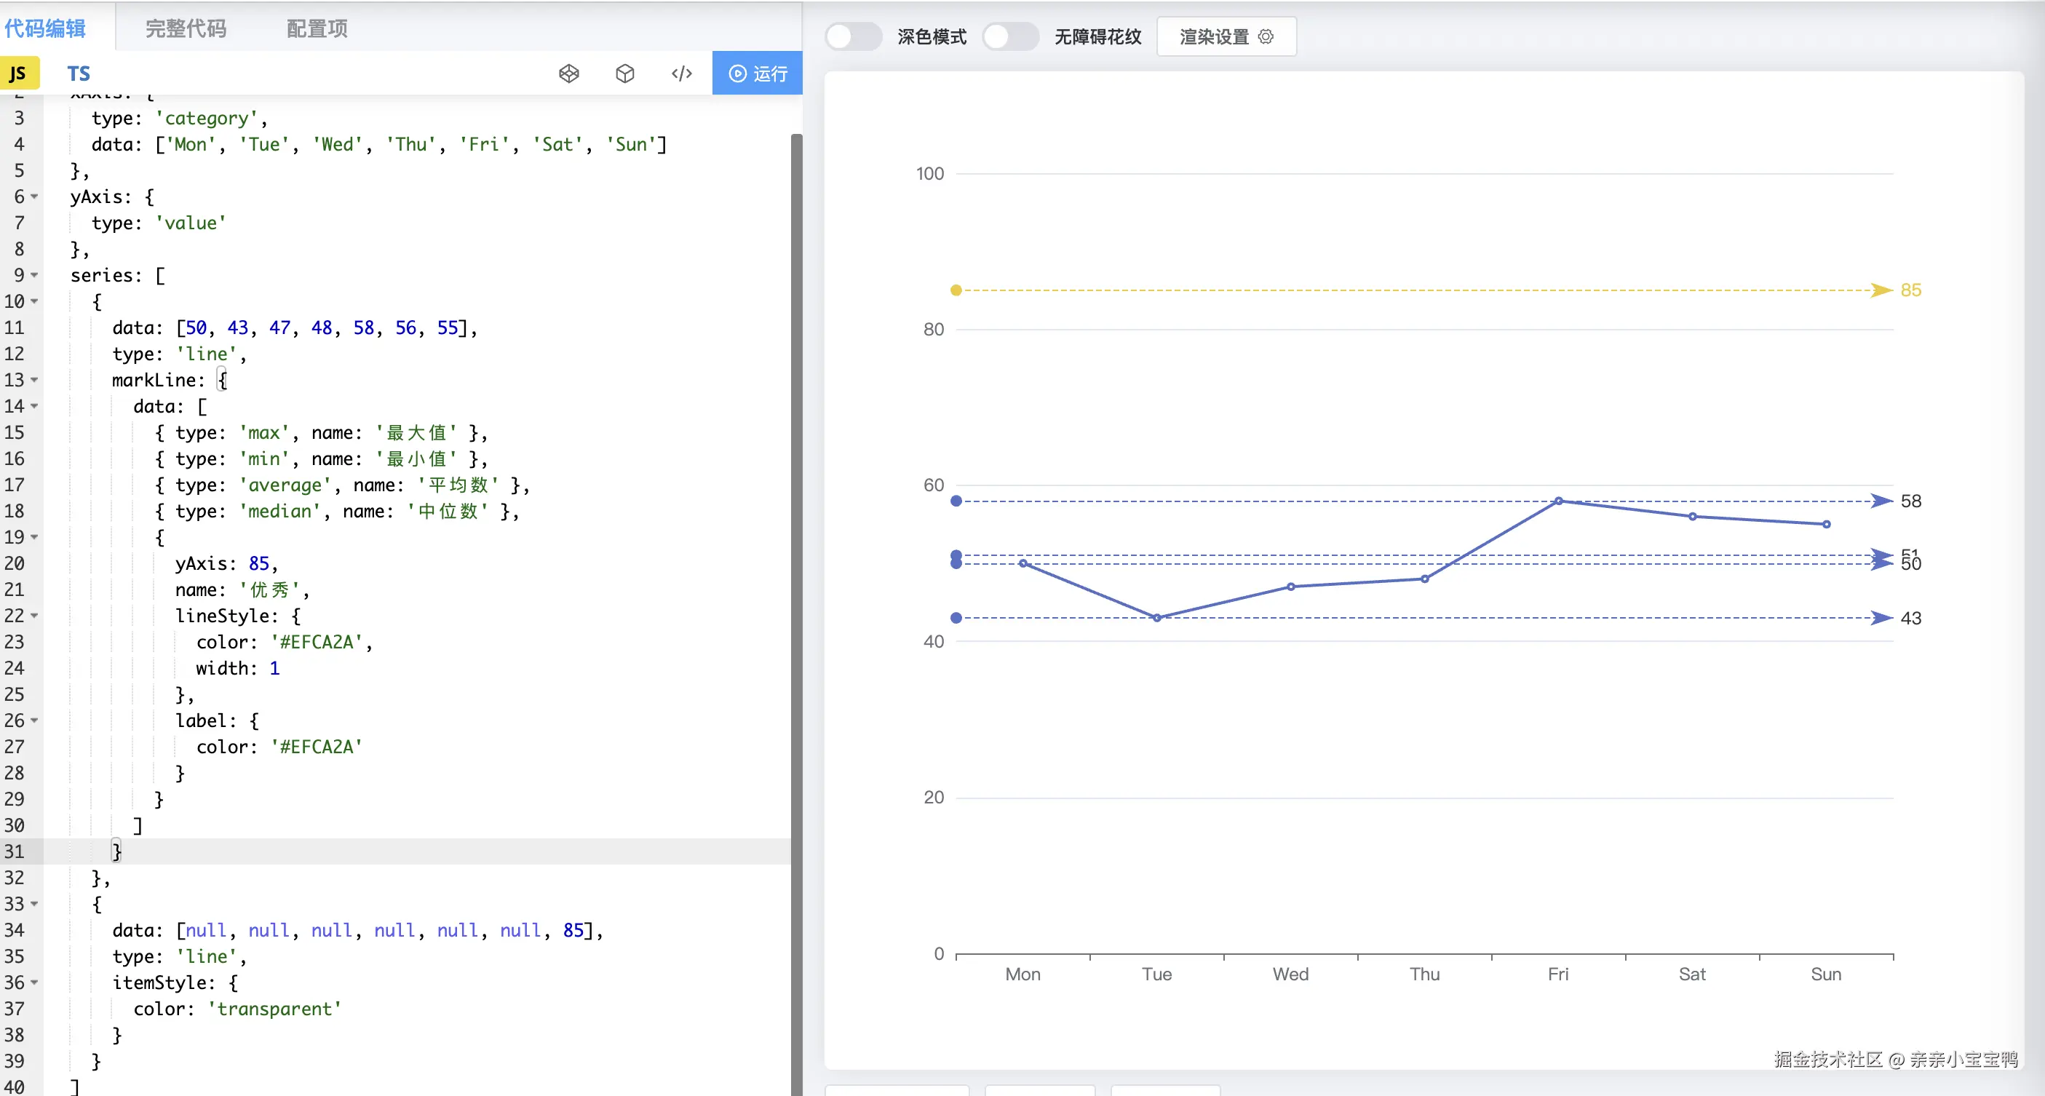Collapse markLine block at line 13
This screenshot has height=1096, width=2045.
pyautogui.click(x=34, y=380)
